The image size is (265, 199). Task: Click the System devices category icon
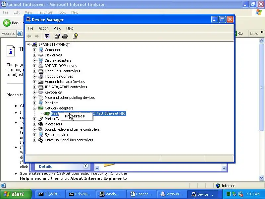(x=41, y=135)
